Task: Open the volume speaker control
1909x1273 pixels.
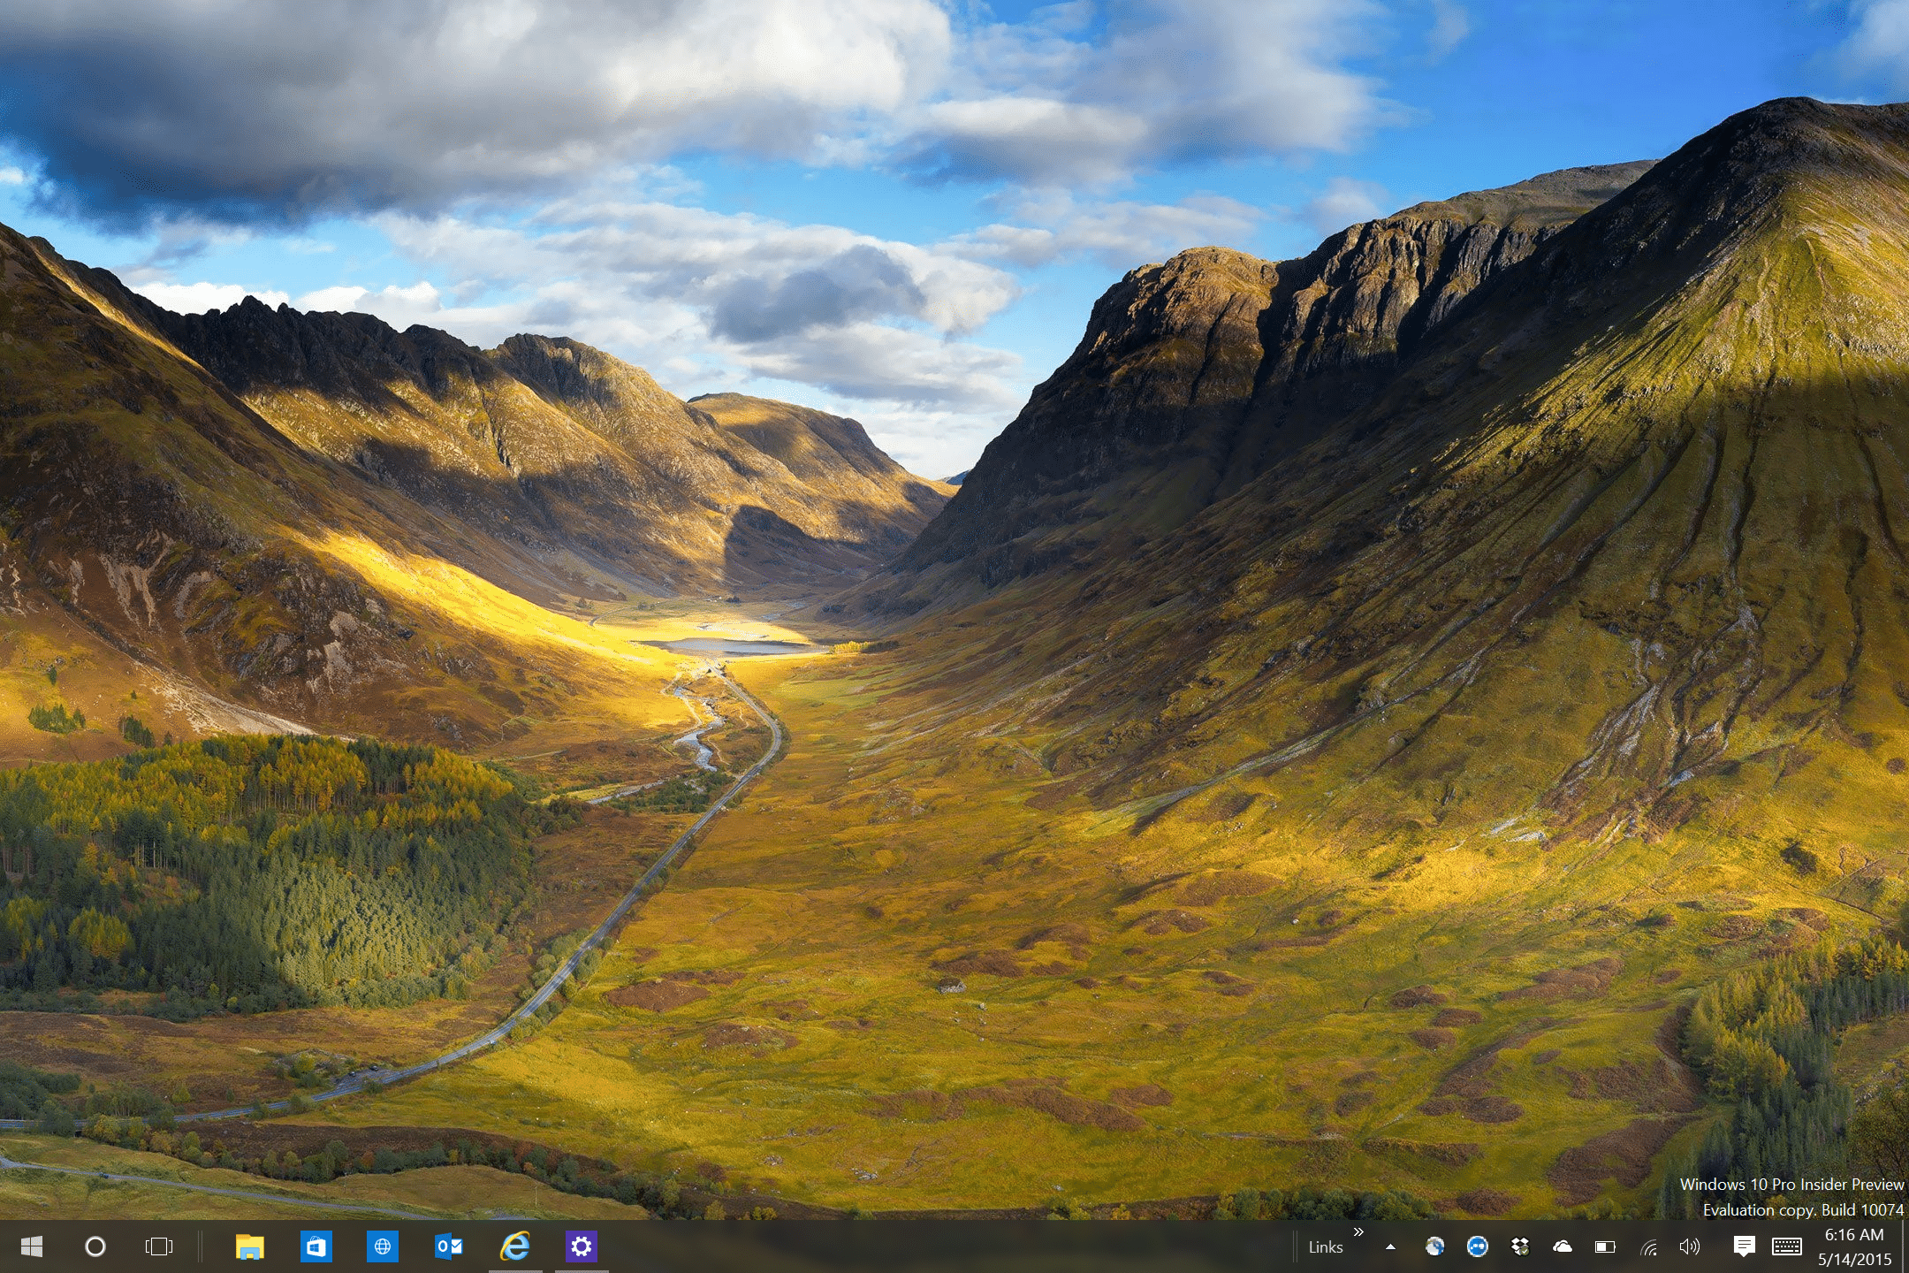Action: pos(1690,1246)
